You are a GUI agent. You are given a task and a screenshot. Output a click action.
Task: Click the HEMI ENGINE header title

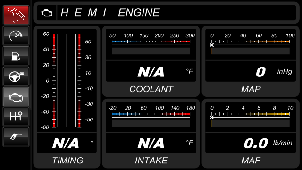click(110, 13)
